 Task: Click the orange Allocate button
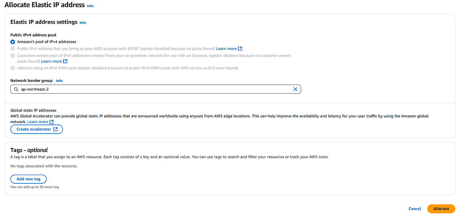coord(441,209)
